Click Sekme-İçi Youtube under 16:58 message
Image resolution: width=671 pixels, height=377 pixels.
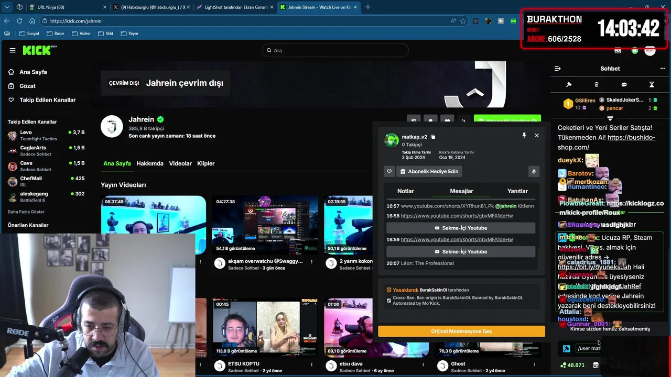[461, 228]
